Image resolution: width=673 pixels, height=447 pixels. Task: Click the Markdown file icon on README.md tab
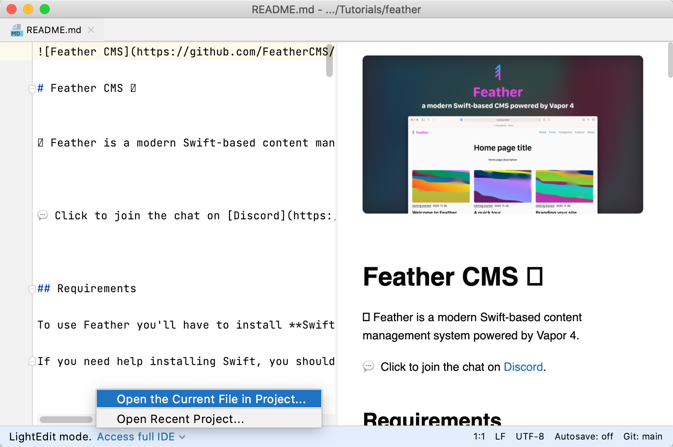[x=16, y=30]
